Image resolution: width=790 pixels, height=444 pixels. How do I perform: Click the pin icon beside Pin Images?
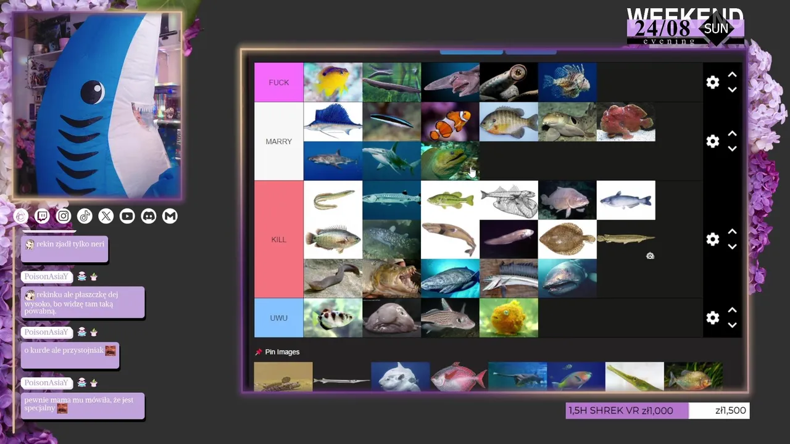click(x=259, y=352)
